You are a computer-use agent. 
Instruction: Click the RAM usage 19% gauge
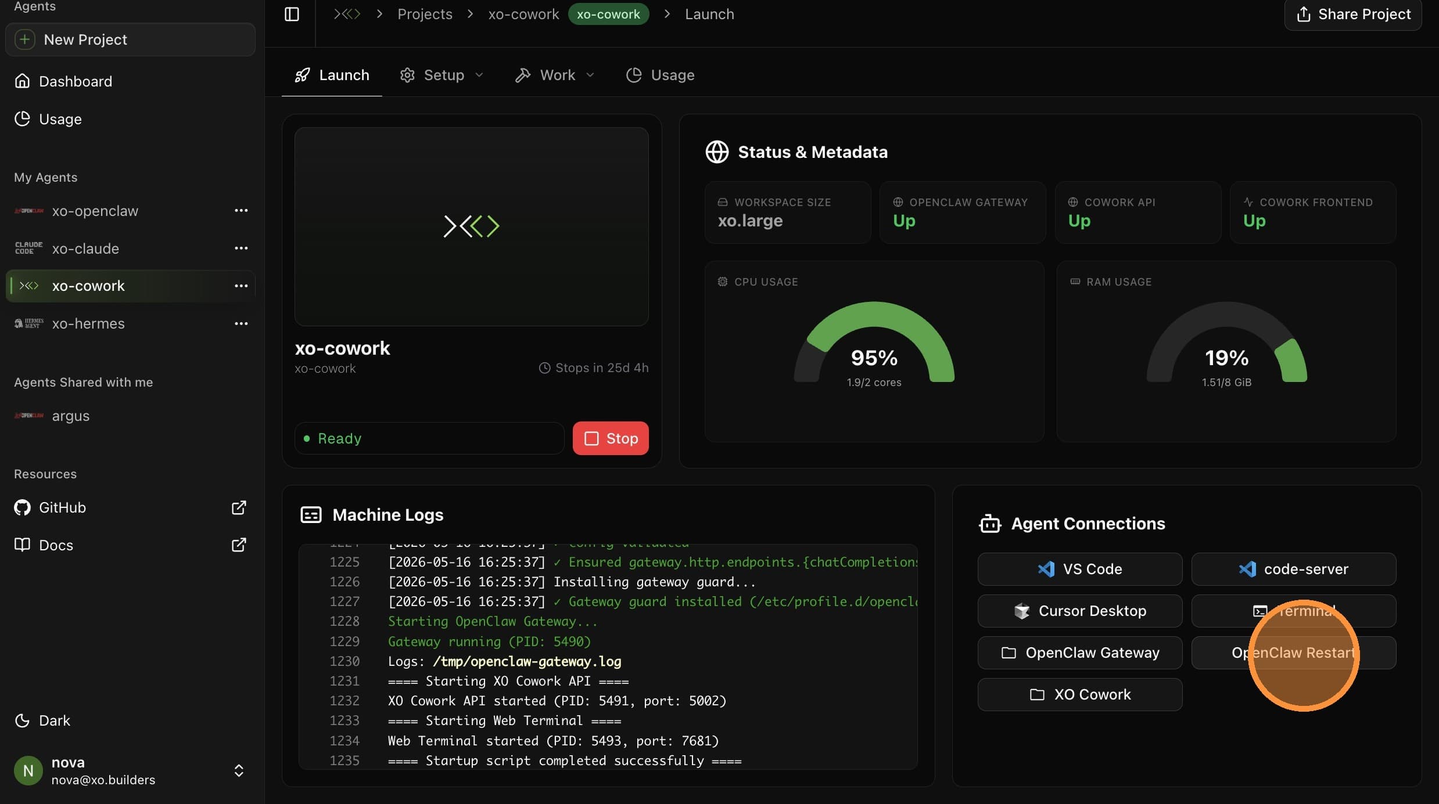[x=1227, y=342]
